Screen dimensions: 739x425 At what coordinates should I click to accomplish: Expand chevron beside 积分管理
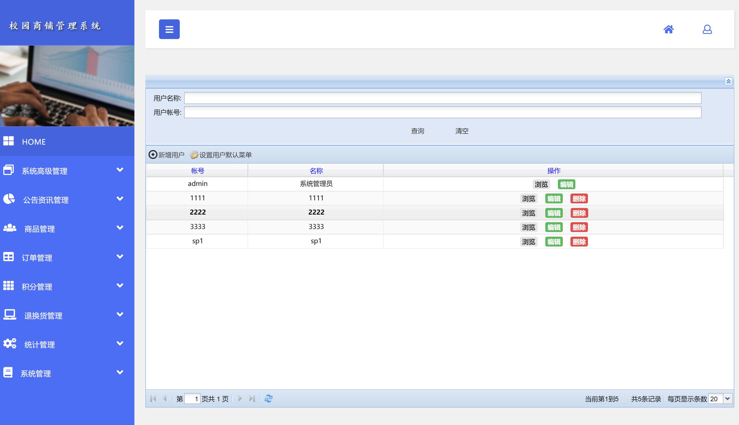click(120, 285)
